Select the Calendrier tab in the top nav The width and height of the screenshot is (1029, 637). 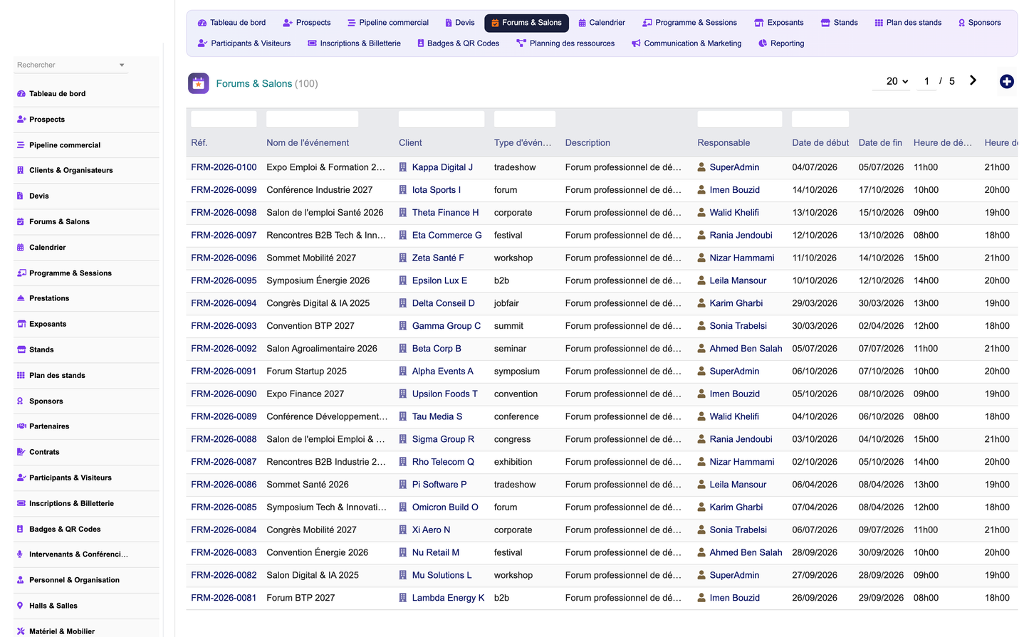(x=602, y=23)
